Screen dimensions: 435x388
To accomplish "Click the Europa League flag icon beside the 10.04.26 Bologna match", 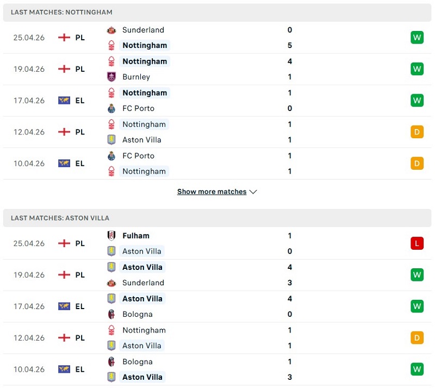I will [64, 369].
